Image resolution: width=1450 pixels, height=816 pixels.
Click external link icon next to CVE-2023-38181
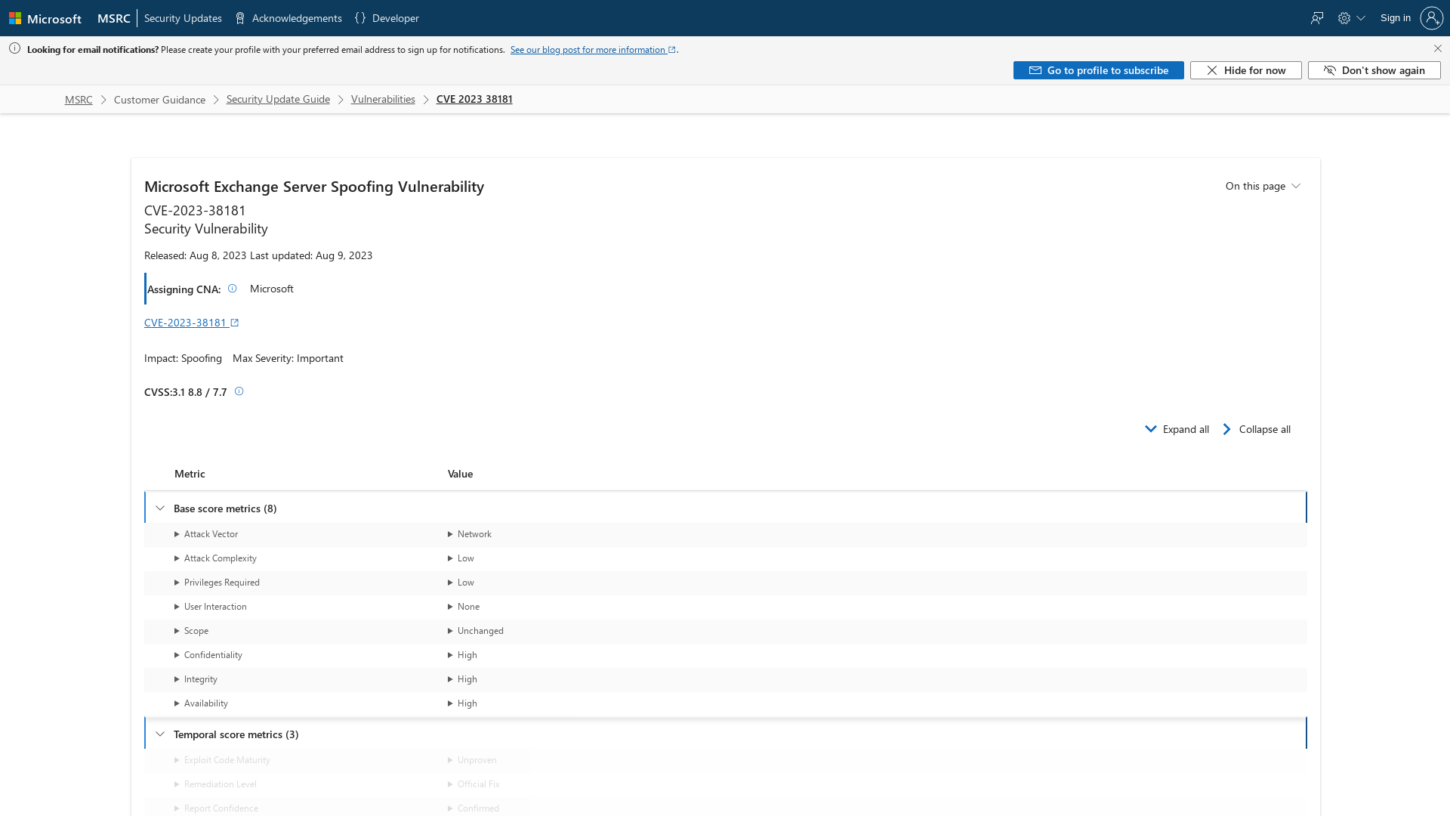(x=235, y=323)
